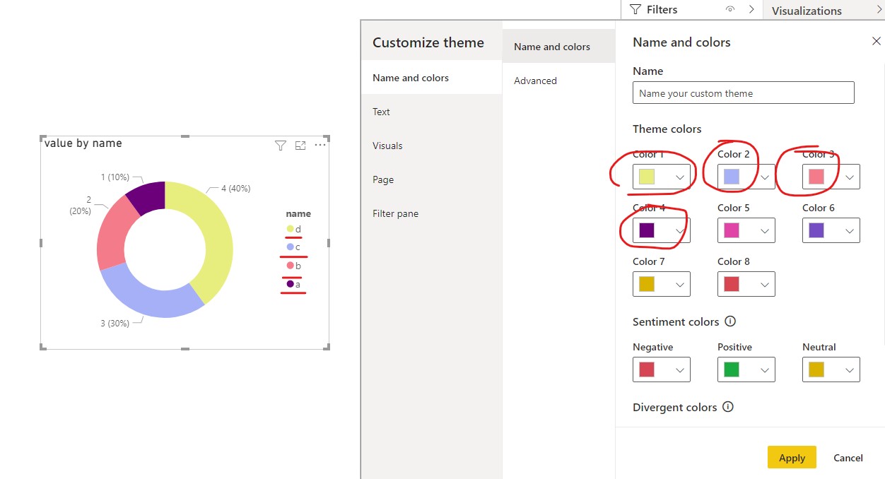Open the Color 2 dropdown arrow
Image resolution: width=885 pixels, height=479 pixels.
765,177
